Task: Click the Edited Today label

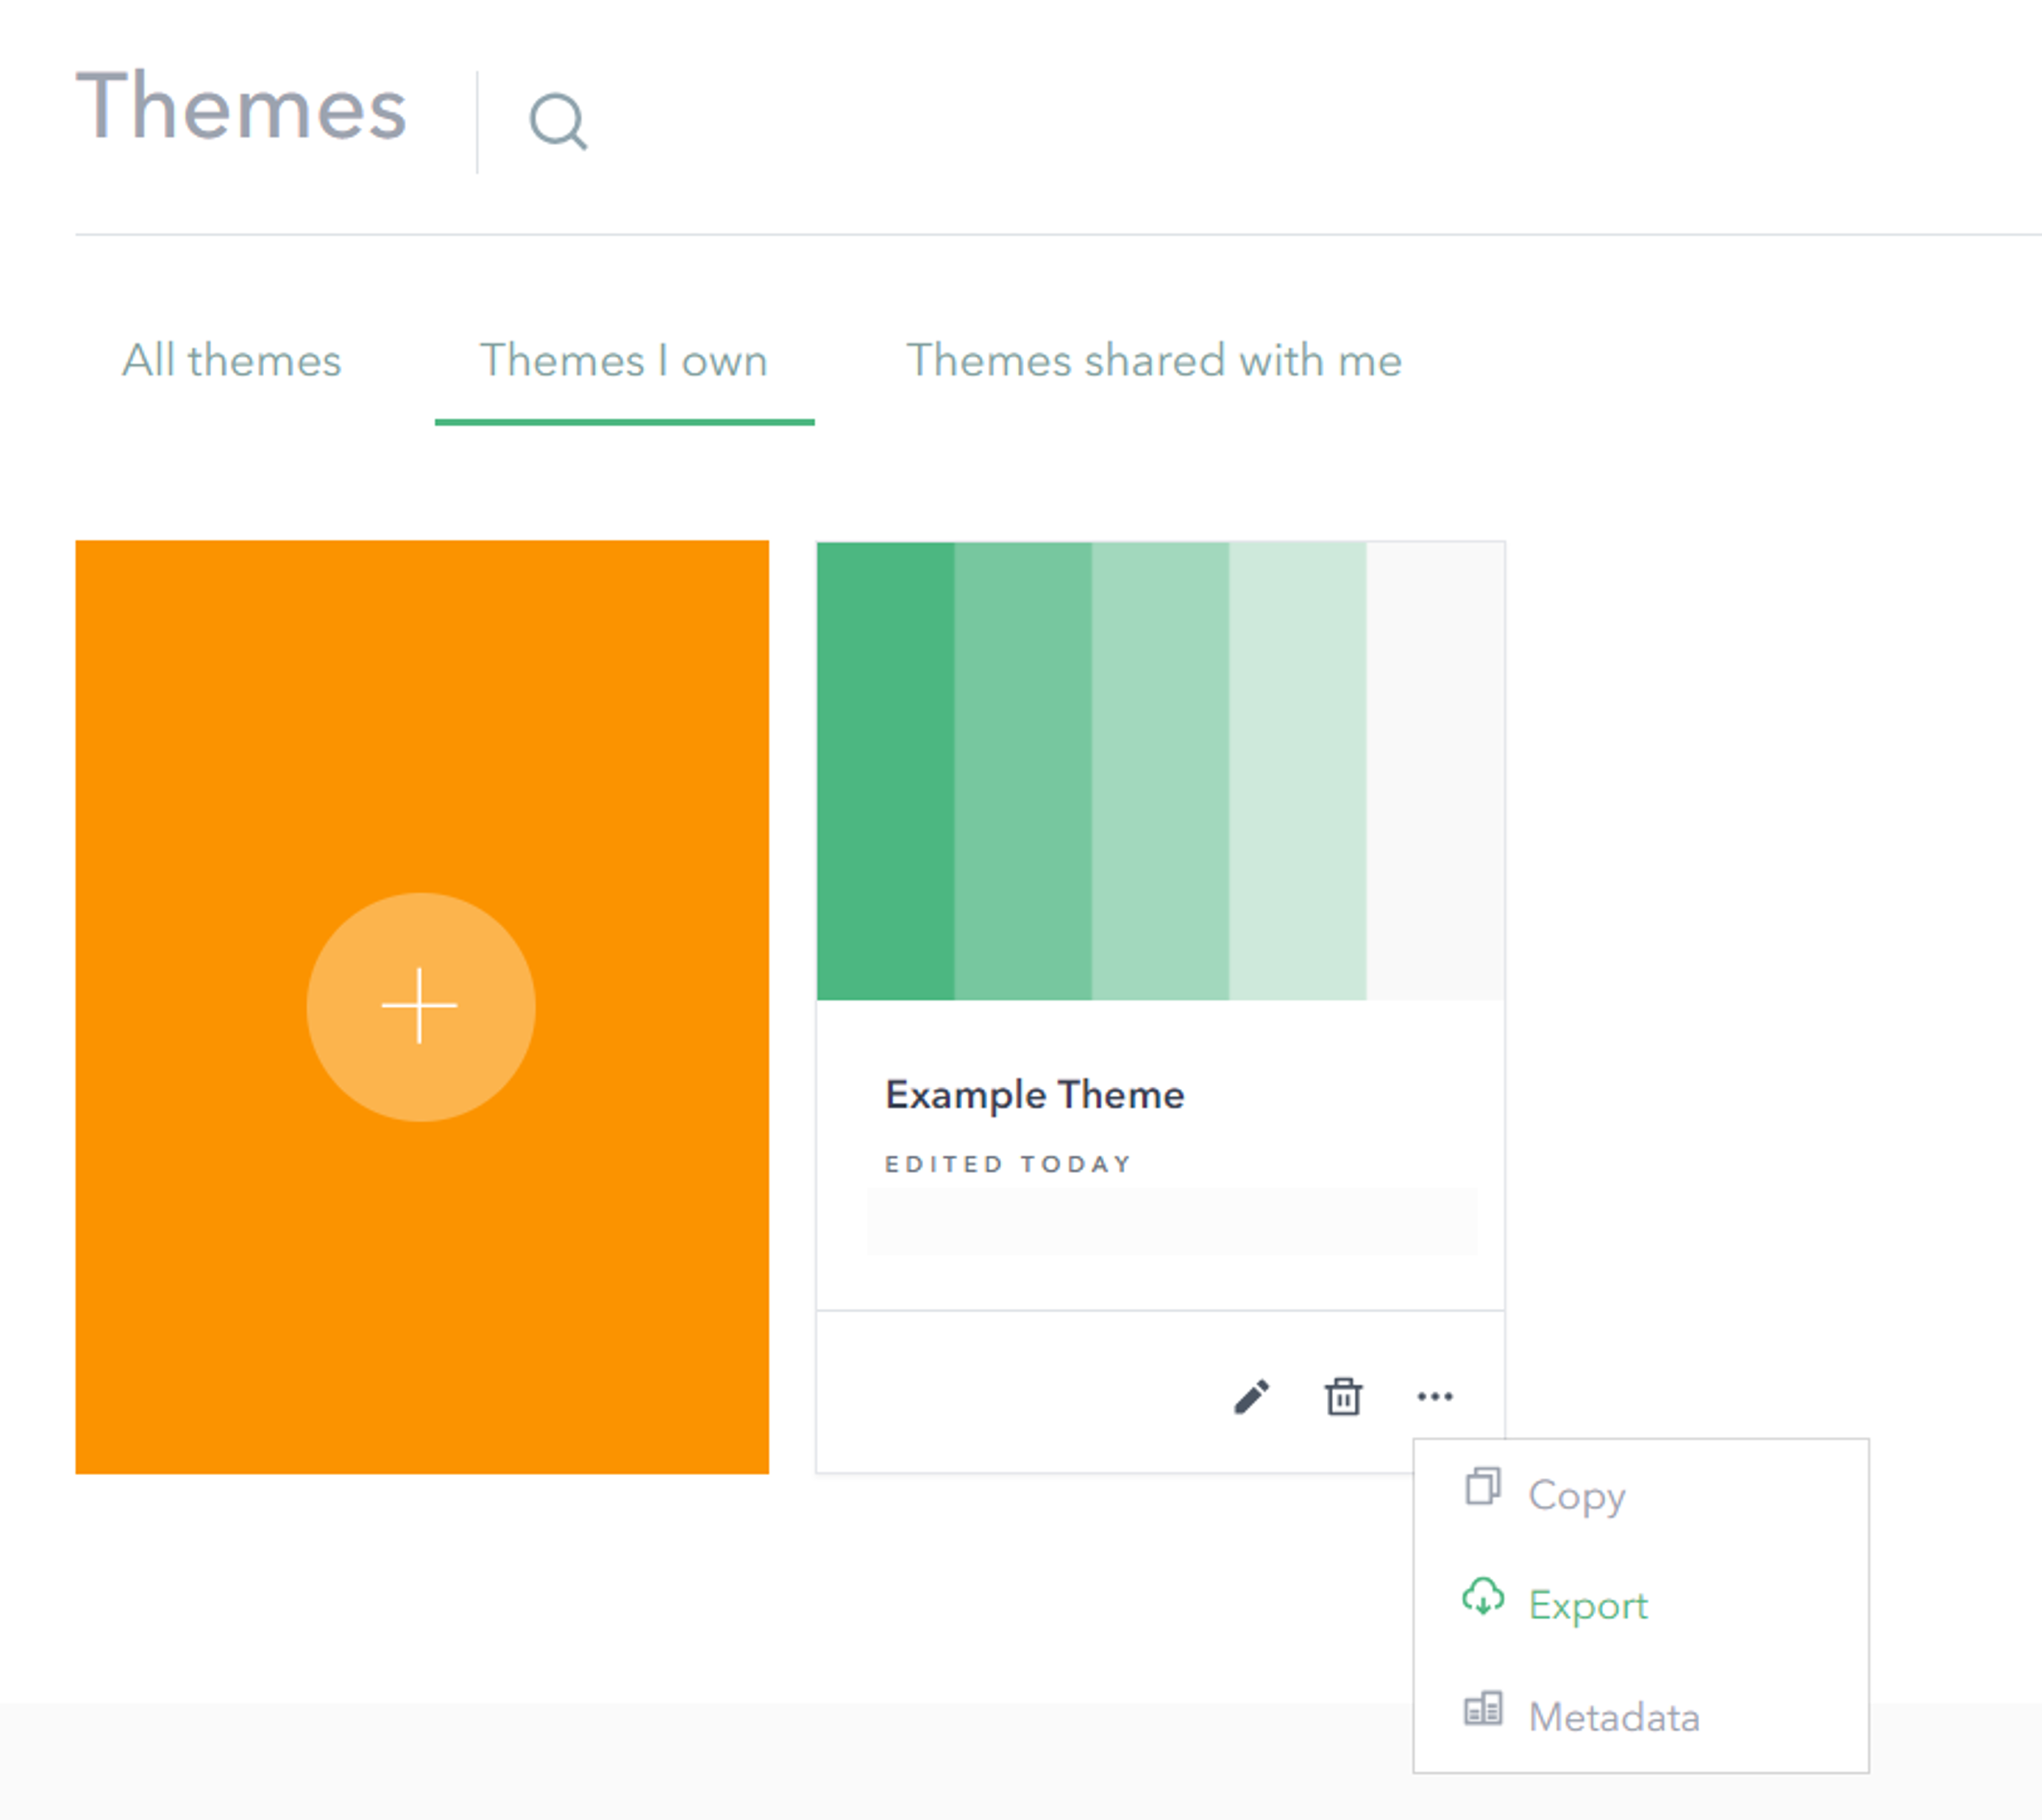Action: 1008,1164
